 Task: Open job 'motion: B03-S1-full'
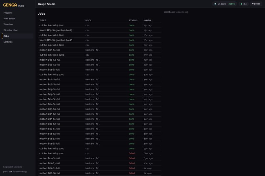100,119
